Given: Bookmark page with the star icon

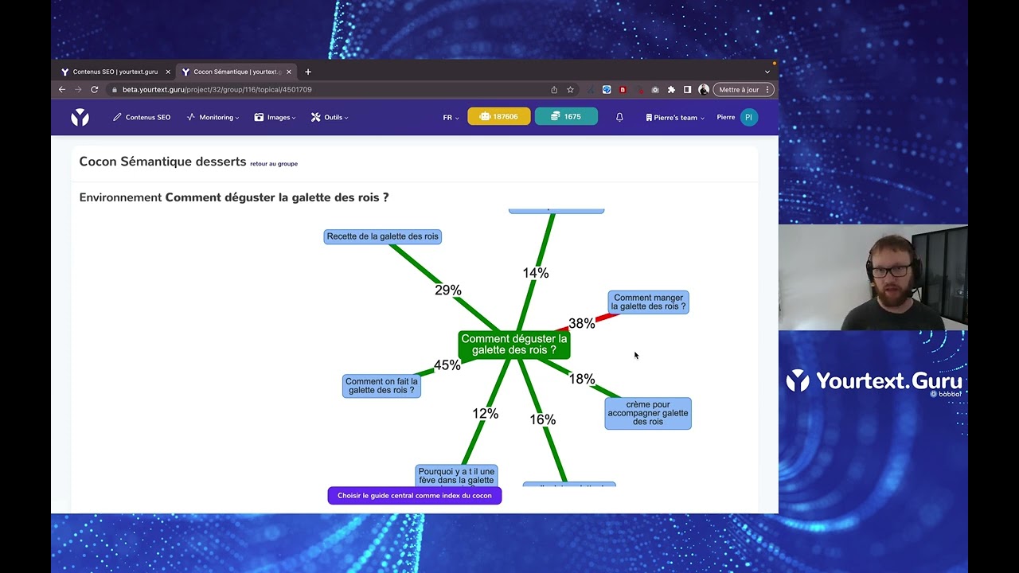Looking at the screenshot, I should click(x=570, y=90).
